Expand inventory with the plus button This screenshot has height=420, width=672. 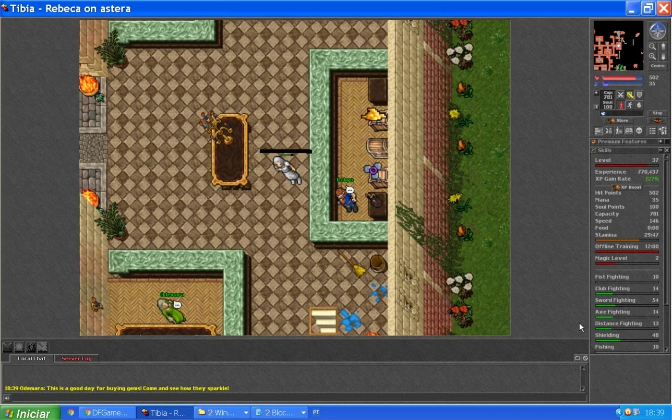(x=596, y=93)
